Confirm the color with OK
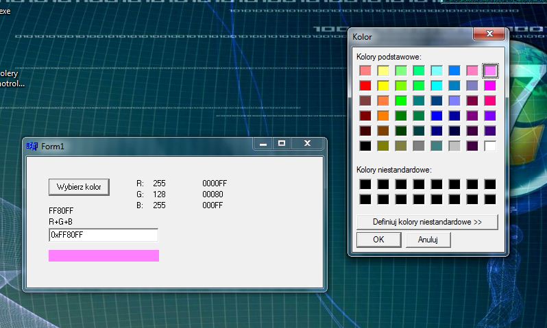 [x=378, y=240]
